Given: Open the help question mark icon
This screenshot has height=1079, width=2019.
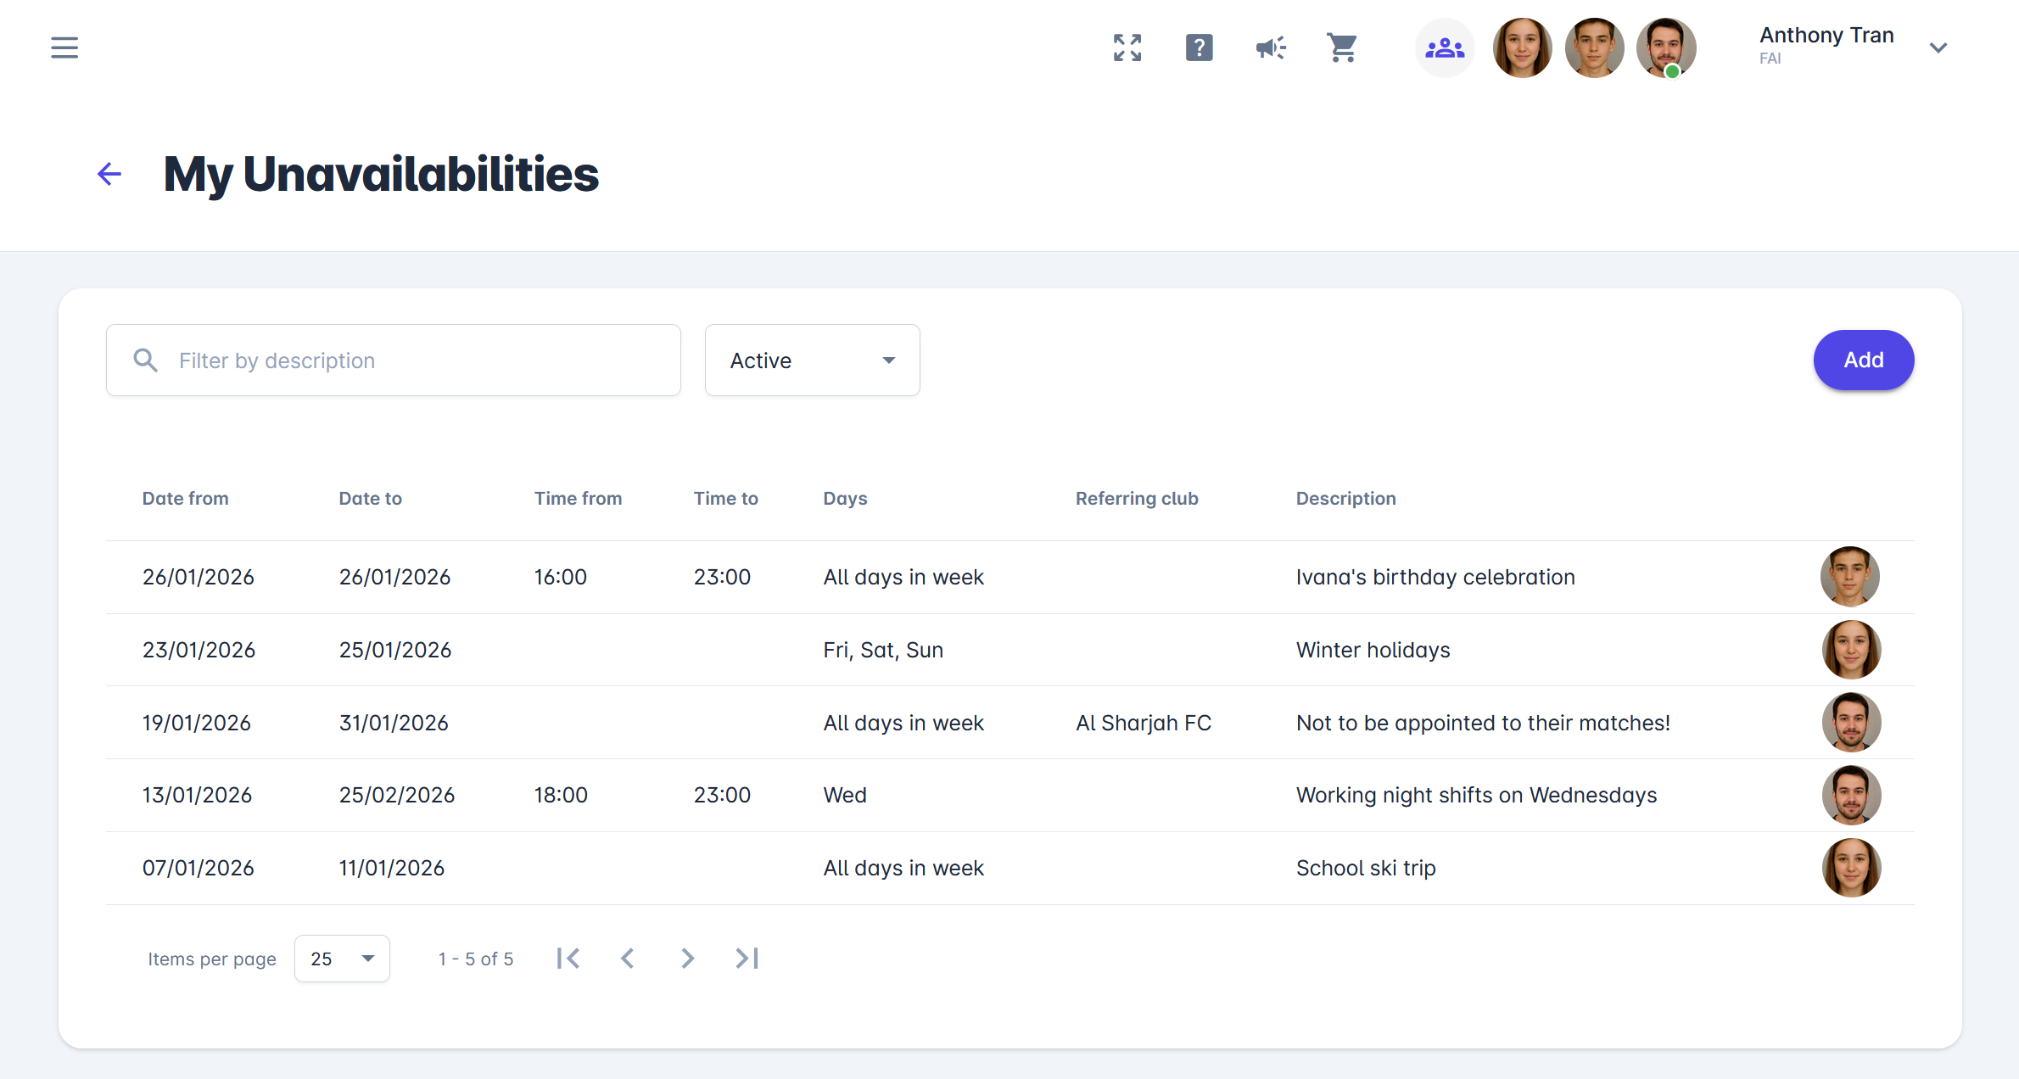Looking at the screenshot, I should tap(1199, 48).
